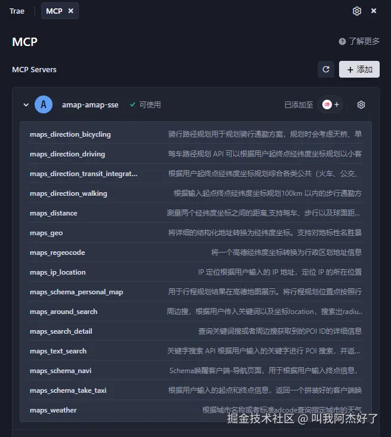Click the 添加 button

[x=359, y=69]
